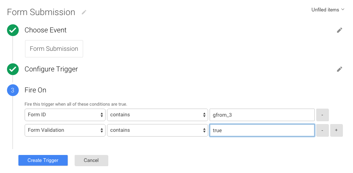Select the Form Submission event box
Viewport: 353px width, 173px height.
click(54, 49)
